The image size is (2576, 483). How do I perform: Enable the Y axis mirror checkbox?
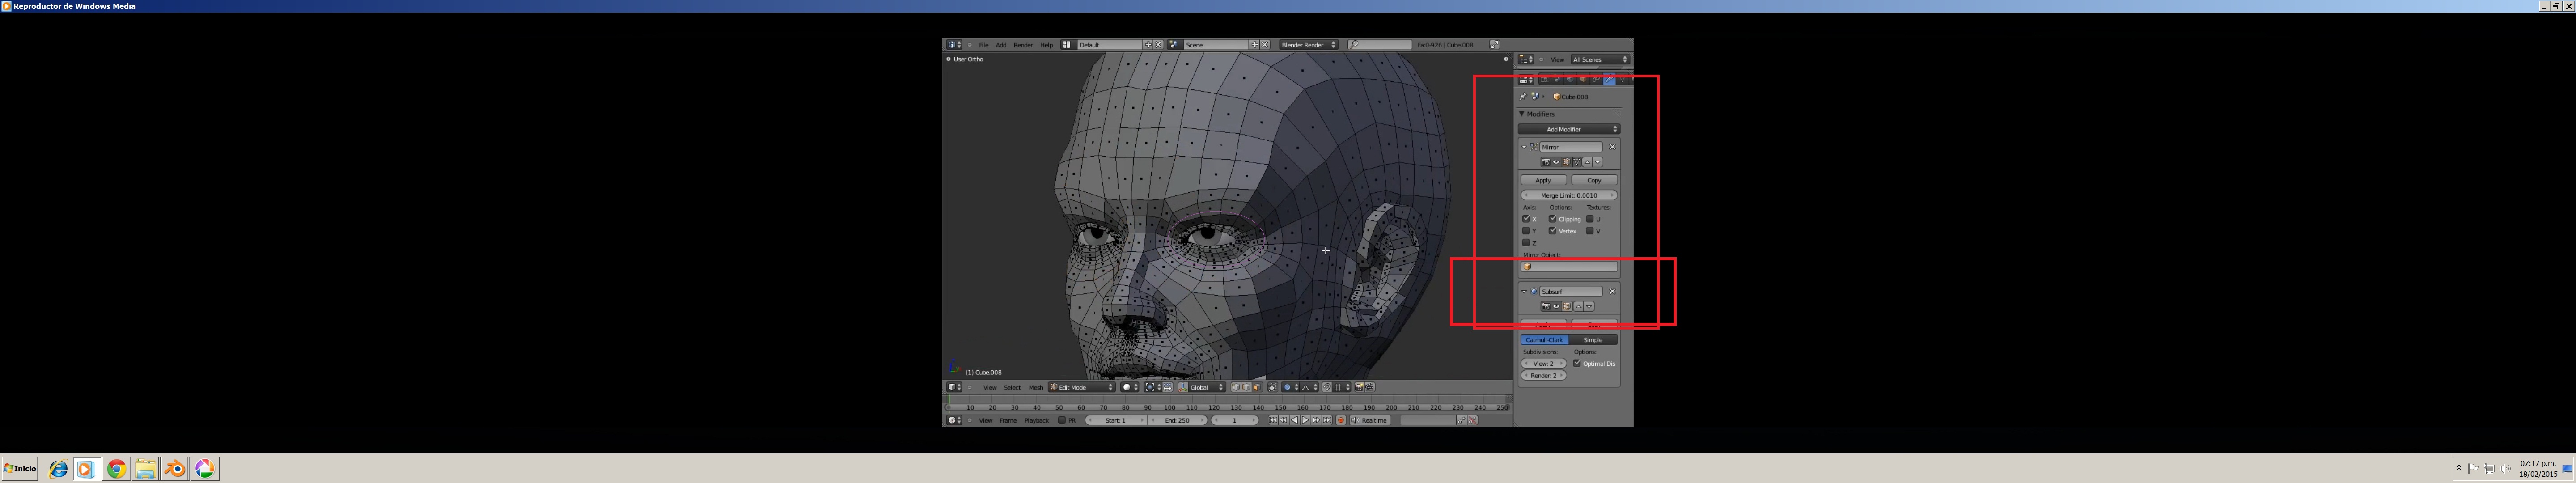coord(1526,231)
